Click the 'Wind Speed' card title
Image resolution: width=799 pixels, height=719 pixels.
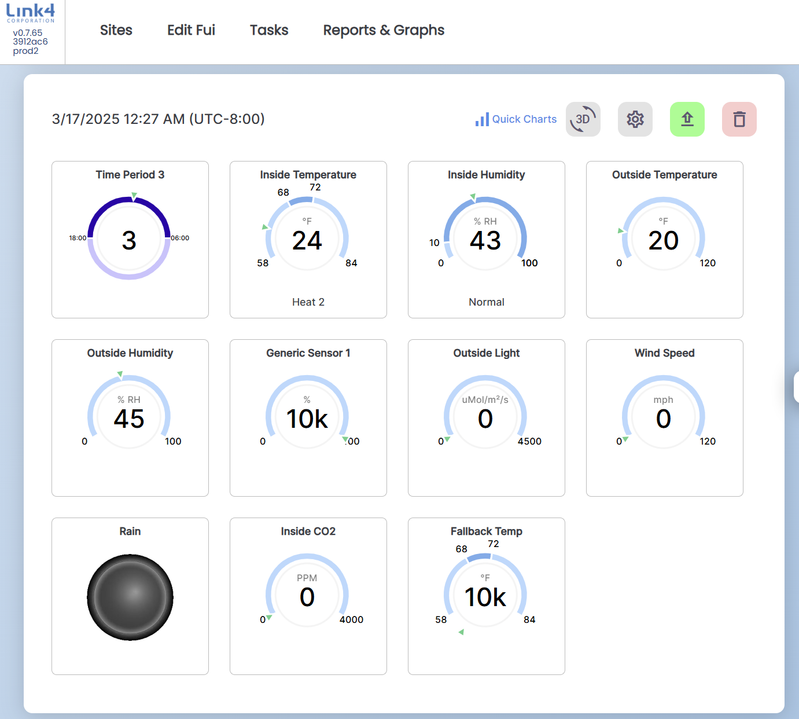(x=665, y=353)
